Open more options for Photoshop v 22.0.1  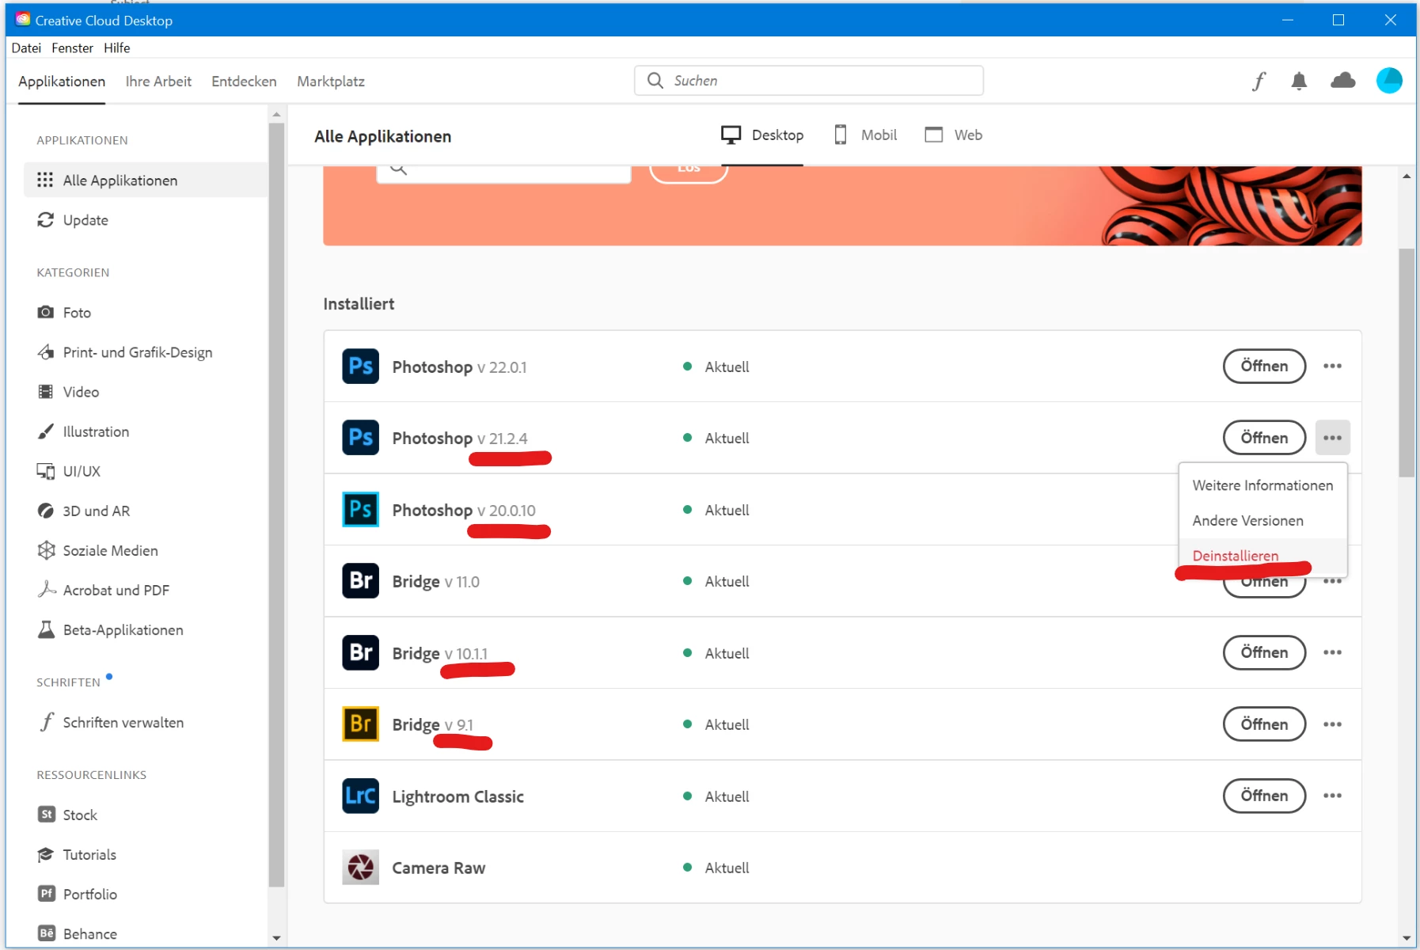click(1332, 366)
